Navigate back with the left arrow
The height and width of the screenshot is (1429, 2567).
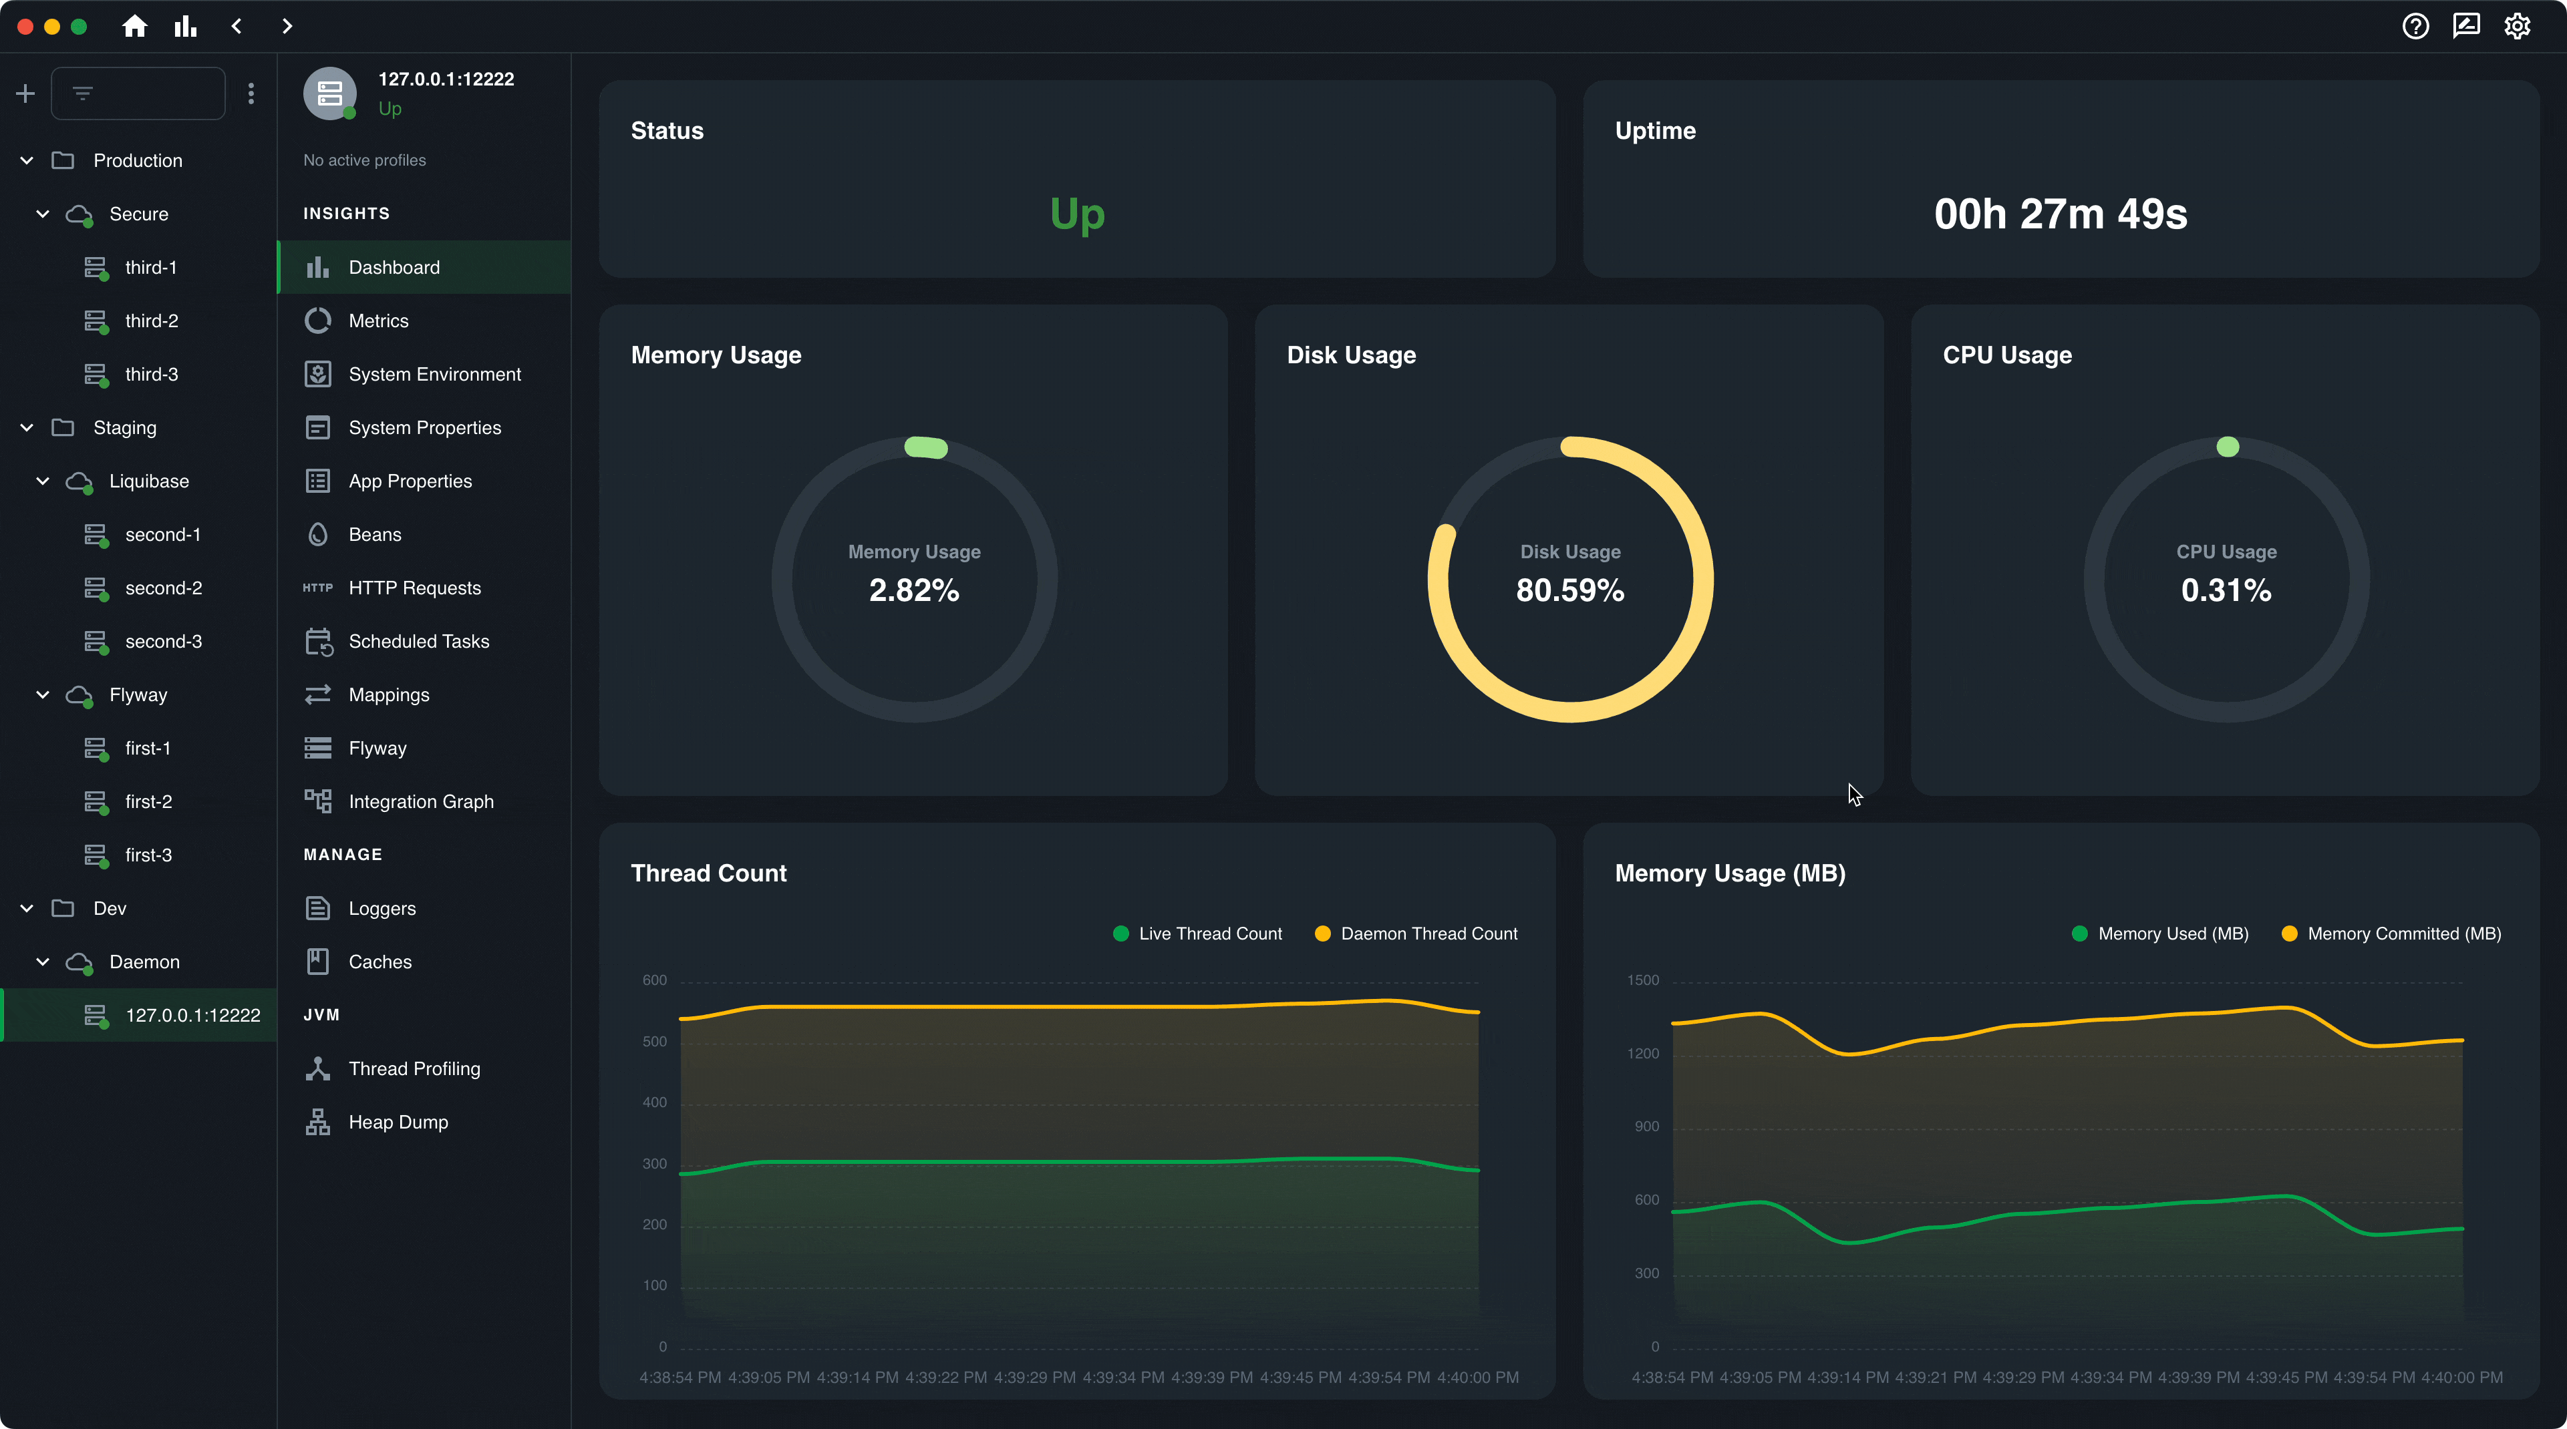coord(236,26)
